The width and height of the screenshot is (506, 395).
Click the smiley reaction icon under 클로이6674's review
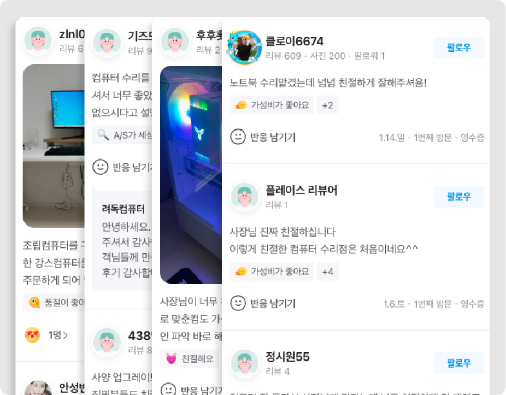click(238, 137)
